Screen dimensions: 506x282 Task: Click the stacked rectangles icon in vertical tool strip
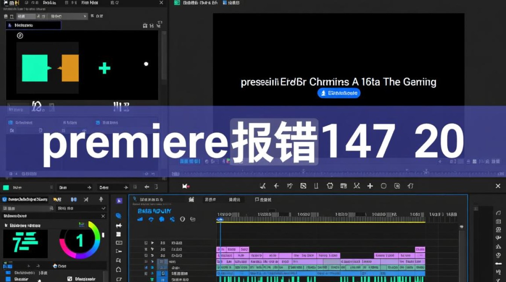click(119, 234)
